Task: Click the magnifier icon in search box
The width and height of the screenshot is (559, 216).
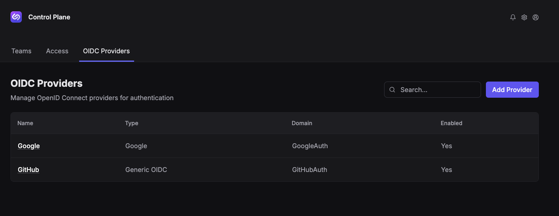Action: point(392,90)
